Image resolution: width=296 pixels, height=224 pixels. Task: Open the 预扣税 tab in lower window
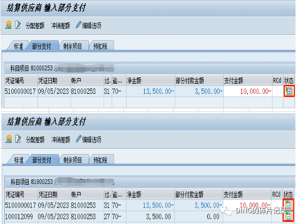tap(100, 160)
